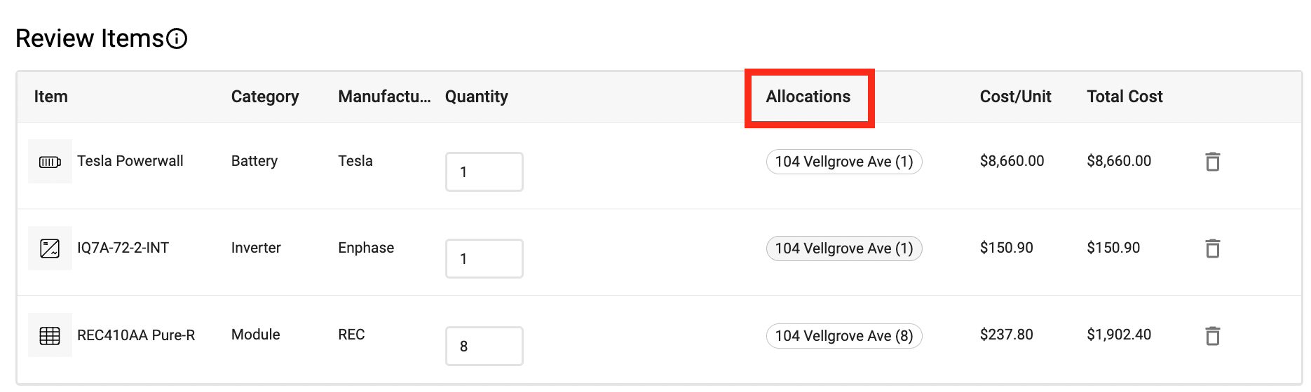Click the truncated Manufacturer column header
The width and height of the screenshot is (1311, 392).
tap(384, 97)
